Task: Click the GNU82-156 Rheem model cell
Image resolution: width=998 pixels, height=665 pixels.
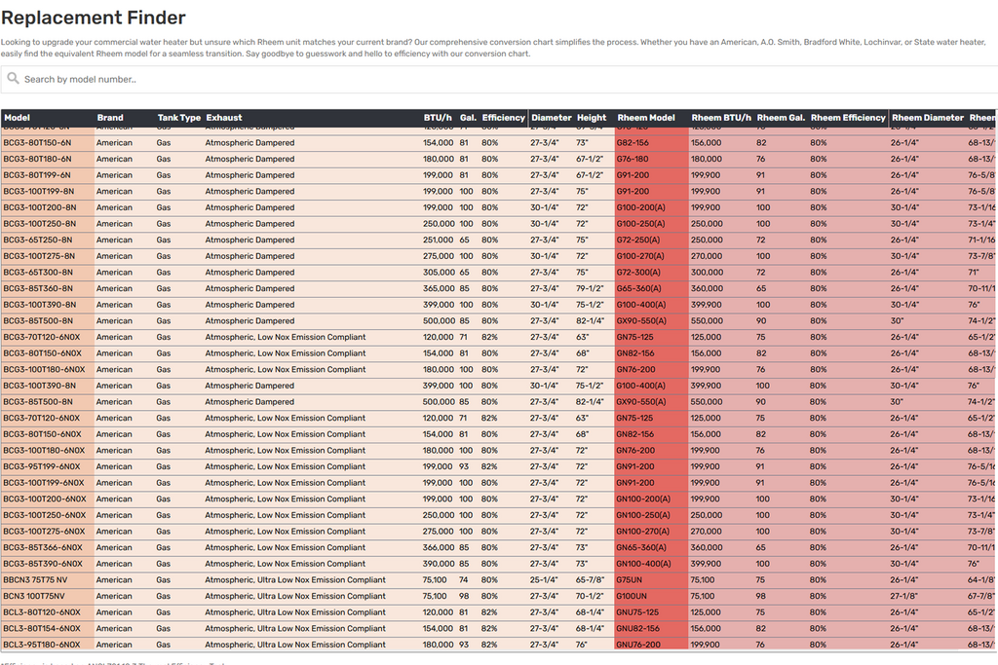Action: (x=637, y=628)
